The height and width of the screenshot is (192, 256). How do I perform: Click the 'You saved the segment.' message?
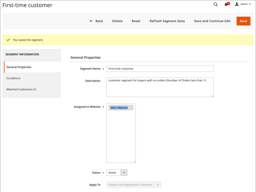tap(28, 40)
